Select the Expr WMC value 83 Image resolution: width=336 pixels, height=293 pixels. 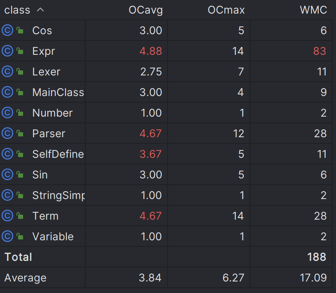click(x=319, y=51)
